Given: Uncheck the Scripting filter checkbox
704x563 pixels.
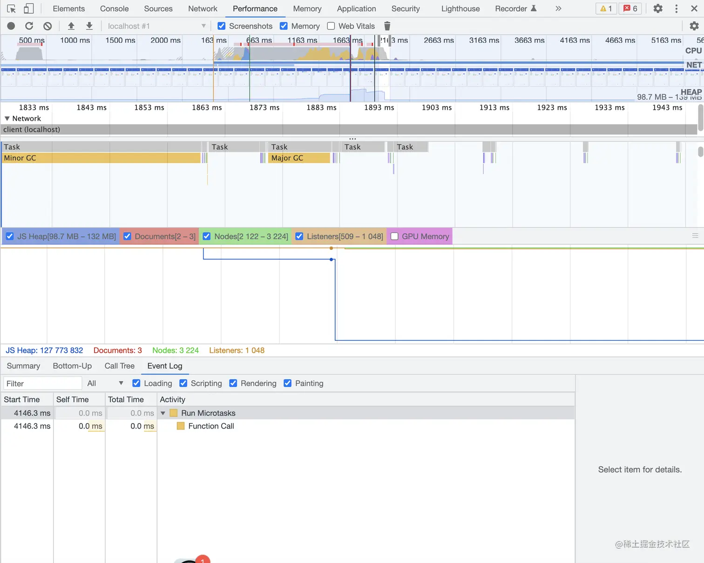Looking at the screenshot, I should point(183,383).
